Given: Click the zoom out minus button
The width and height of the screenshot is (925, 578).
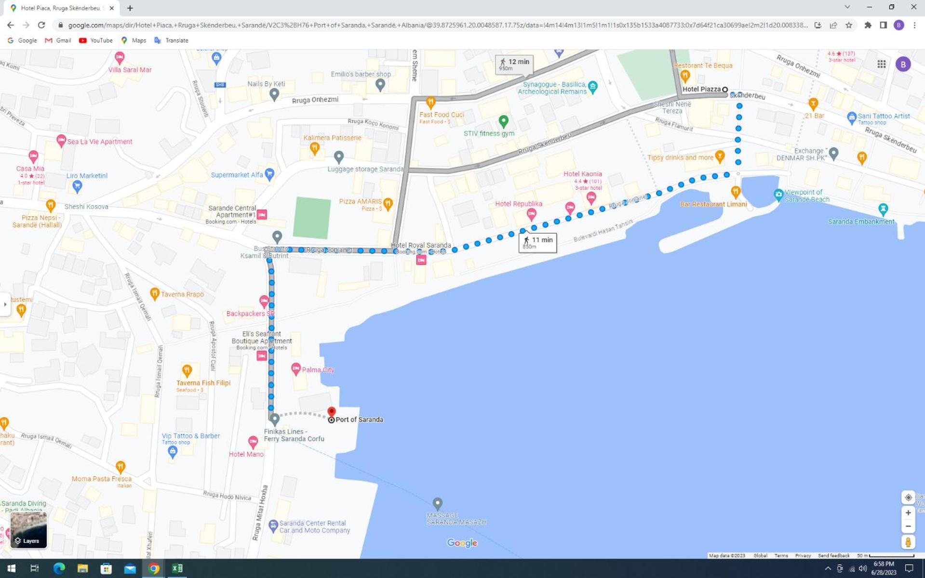Looking at the screenshot, I should point(908,526).
